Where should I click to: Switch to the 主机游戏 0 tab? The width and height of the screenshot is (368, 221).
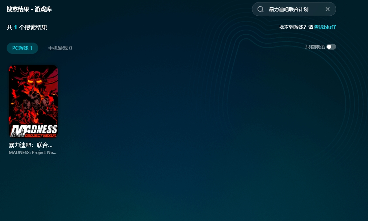[x=60, y=48]
